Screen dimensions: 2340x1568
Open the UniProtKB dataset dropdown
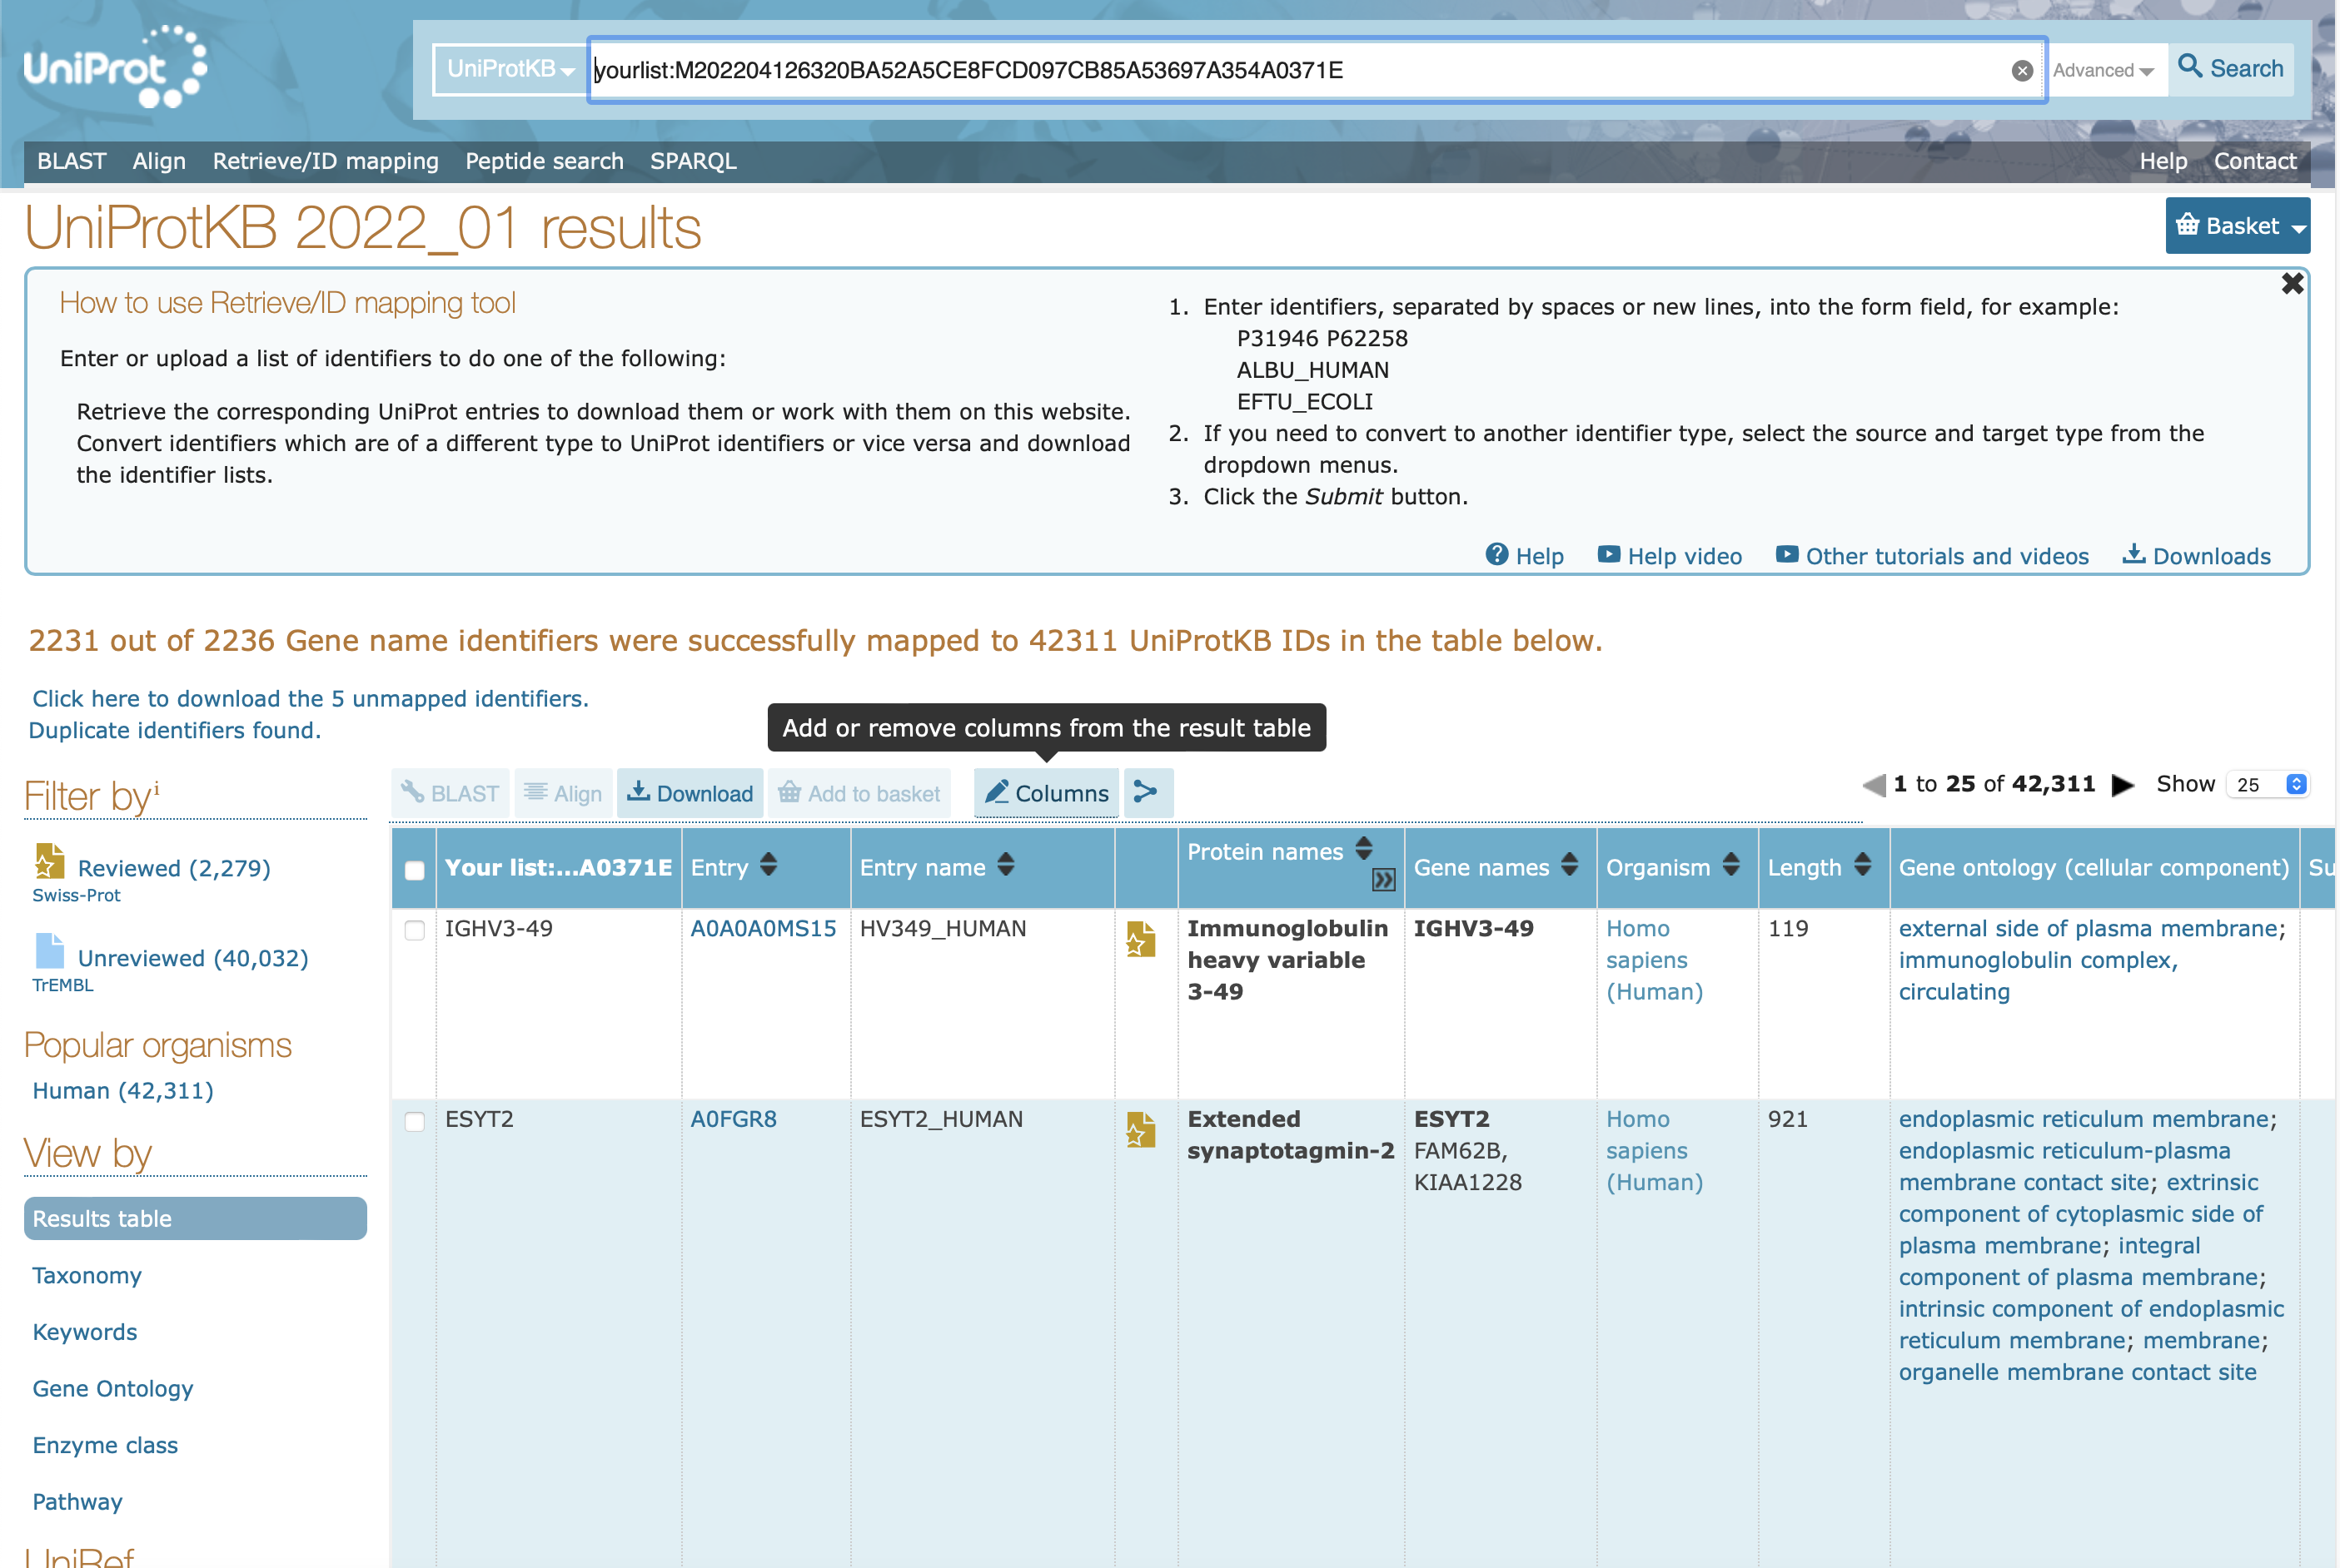(x=510, y=70)
